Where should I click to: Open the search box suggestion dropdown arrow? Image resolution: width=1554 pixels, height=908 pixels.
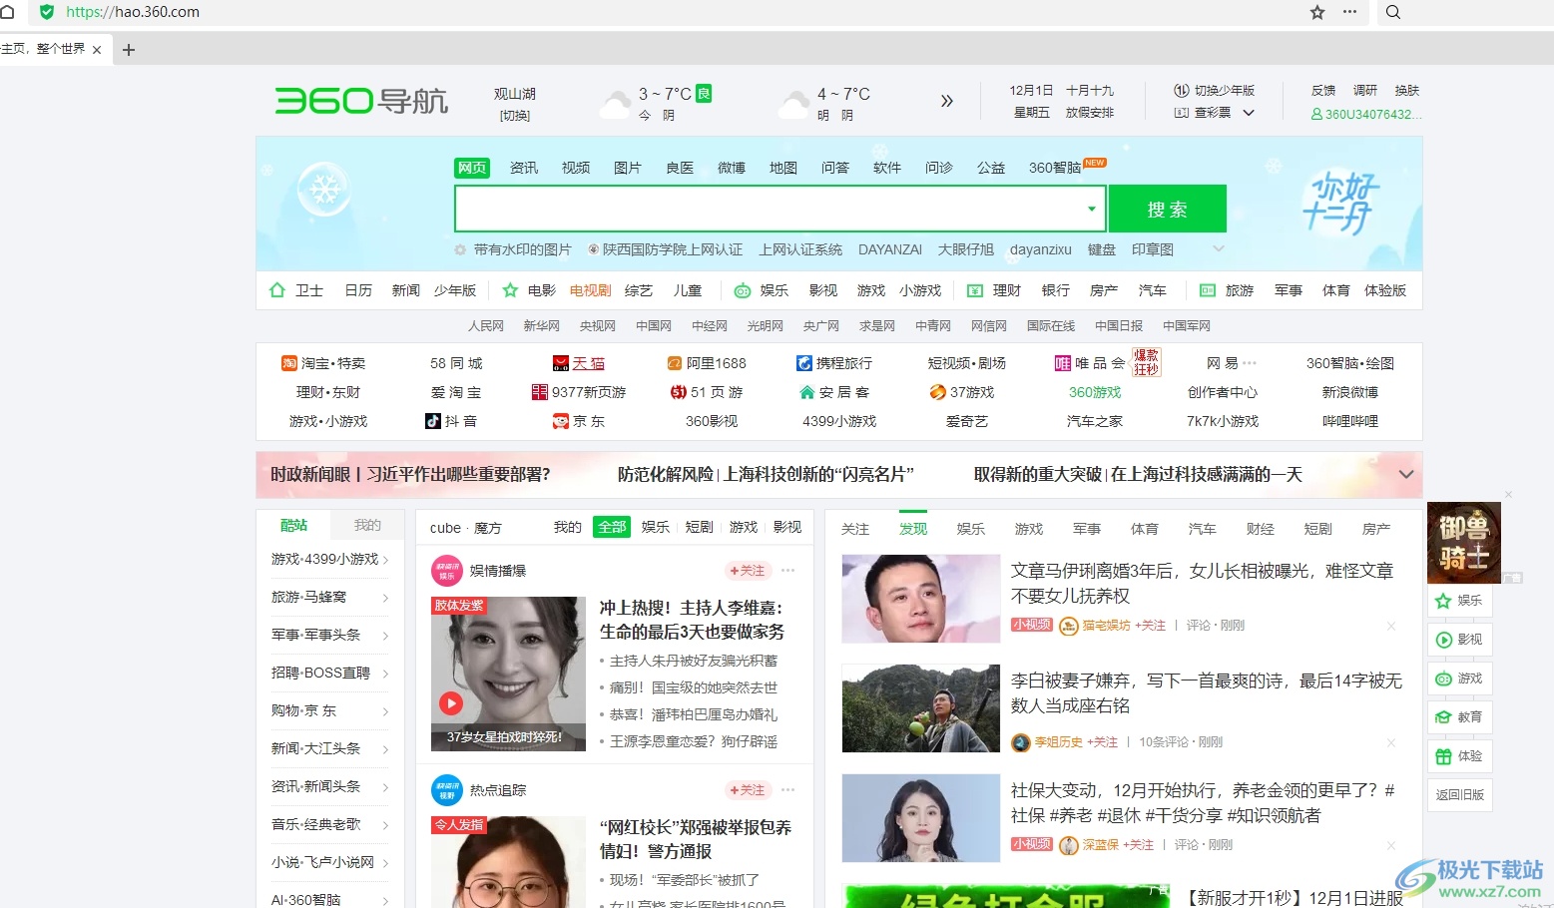pos(1092,210)
